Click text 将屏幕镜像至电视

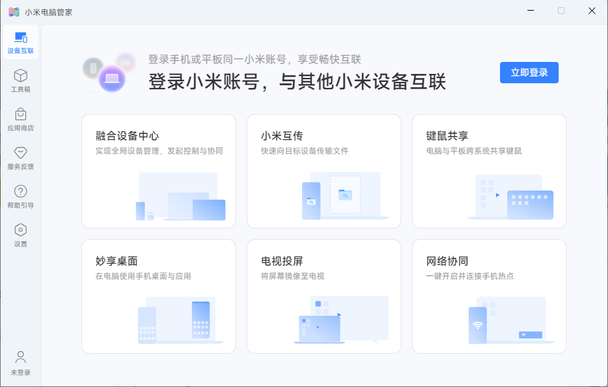click(293, 276)
